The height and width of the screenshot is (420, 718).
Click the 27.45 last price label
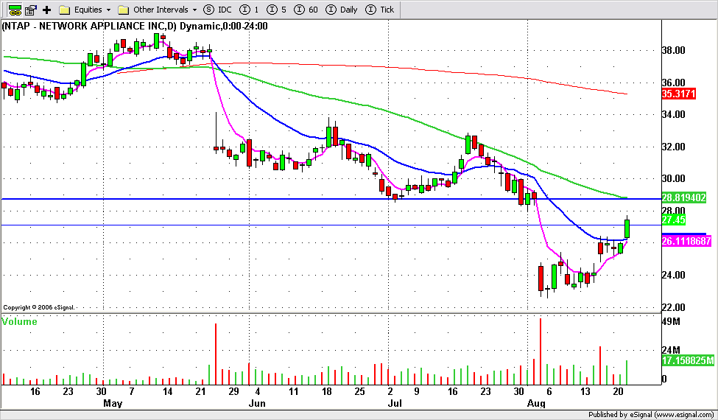pyautogui.click(x=674, y=220)
